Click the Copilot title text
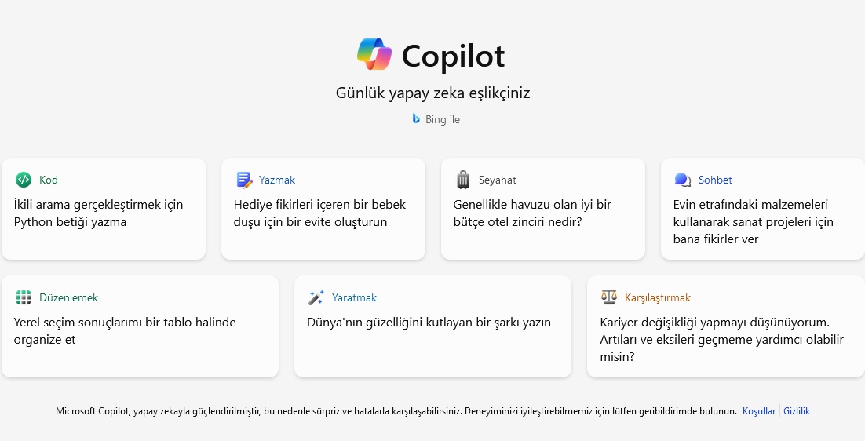865x441 pixels. click(453, 56)
